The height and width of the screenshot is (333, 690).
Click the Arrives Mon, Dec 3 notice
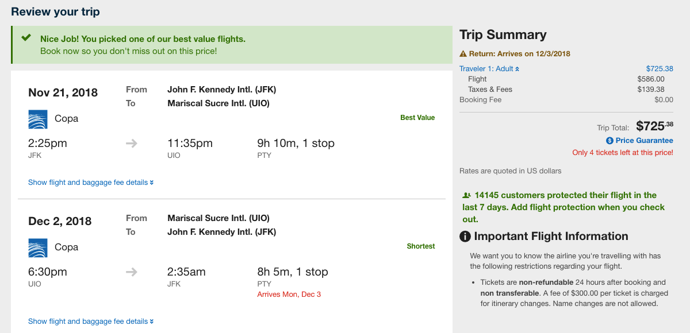[289, 295]
